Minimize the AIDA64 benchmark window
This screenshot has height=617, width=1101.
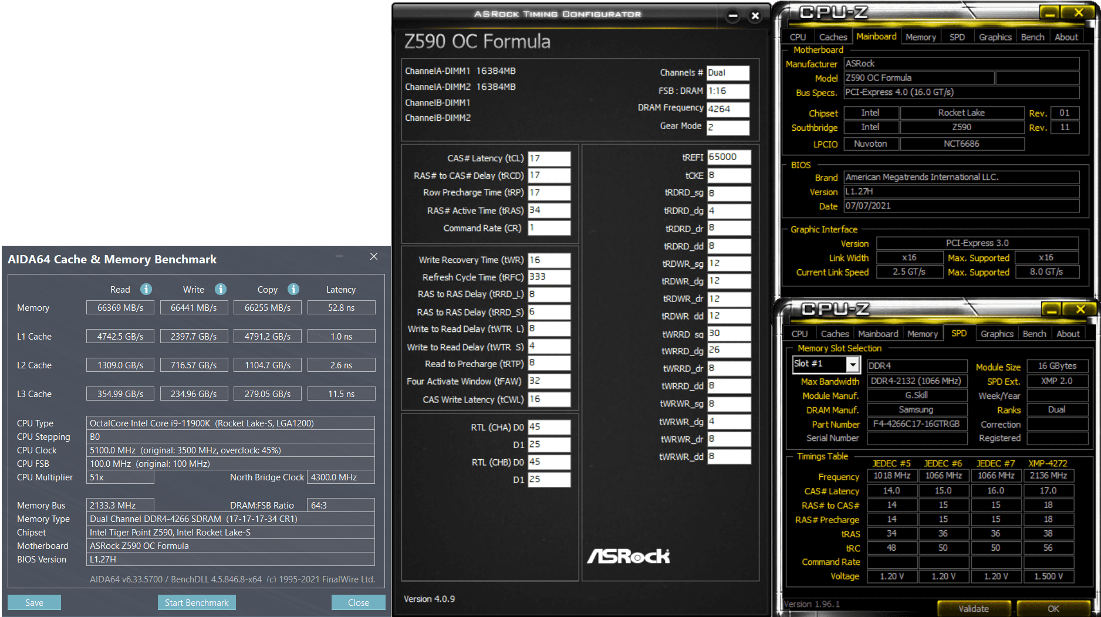pyautogui.click(x=339, y=256)
